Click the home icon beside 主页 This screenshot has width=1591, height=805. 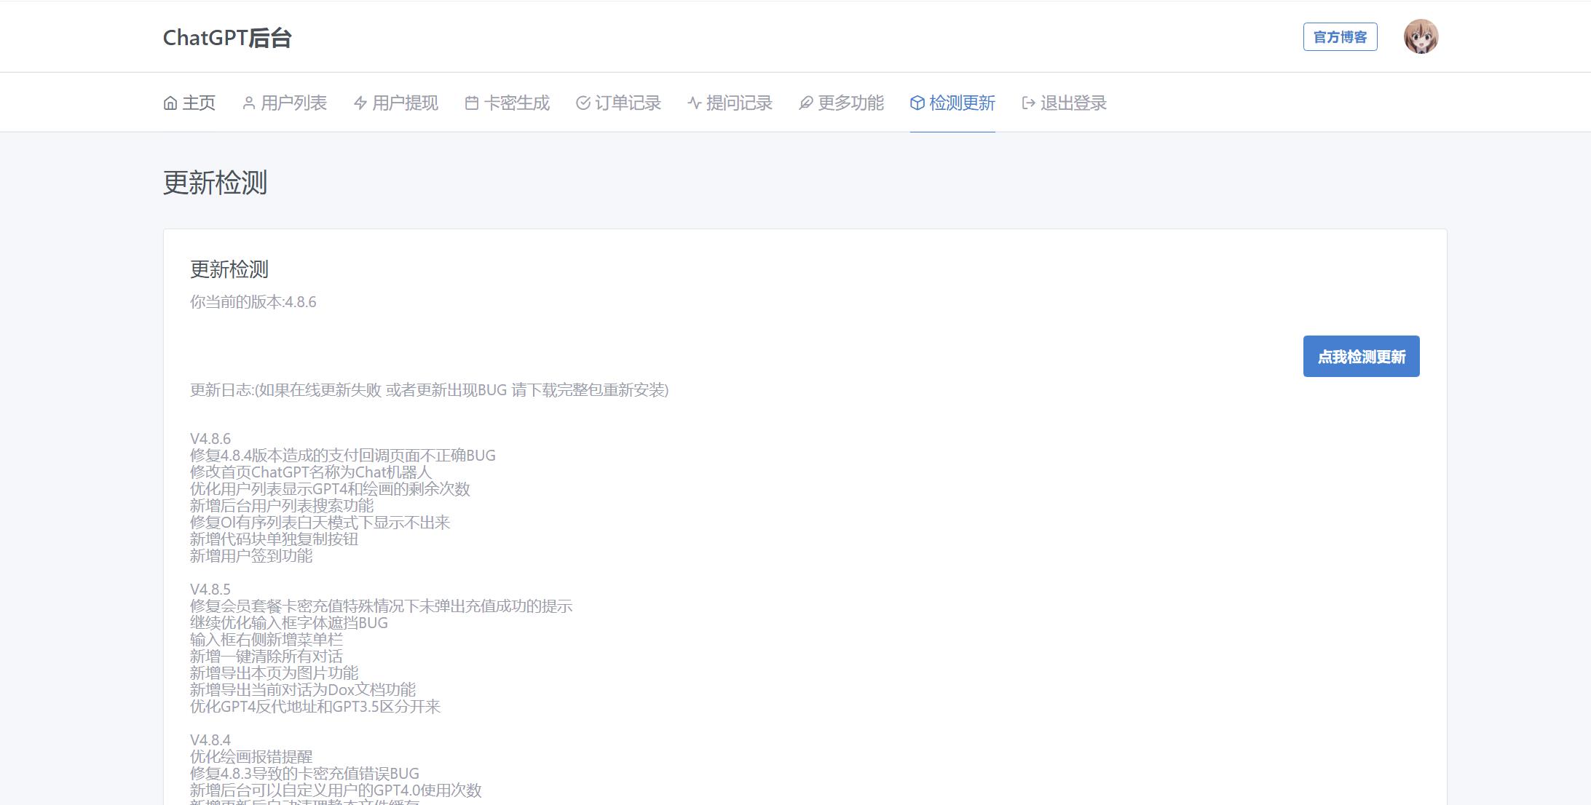170,103
